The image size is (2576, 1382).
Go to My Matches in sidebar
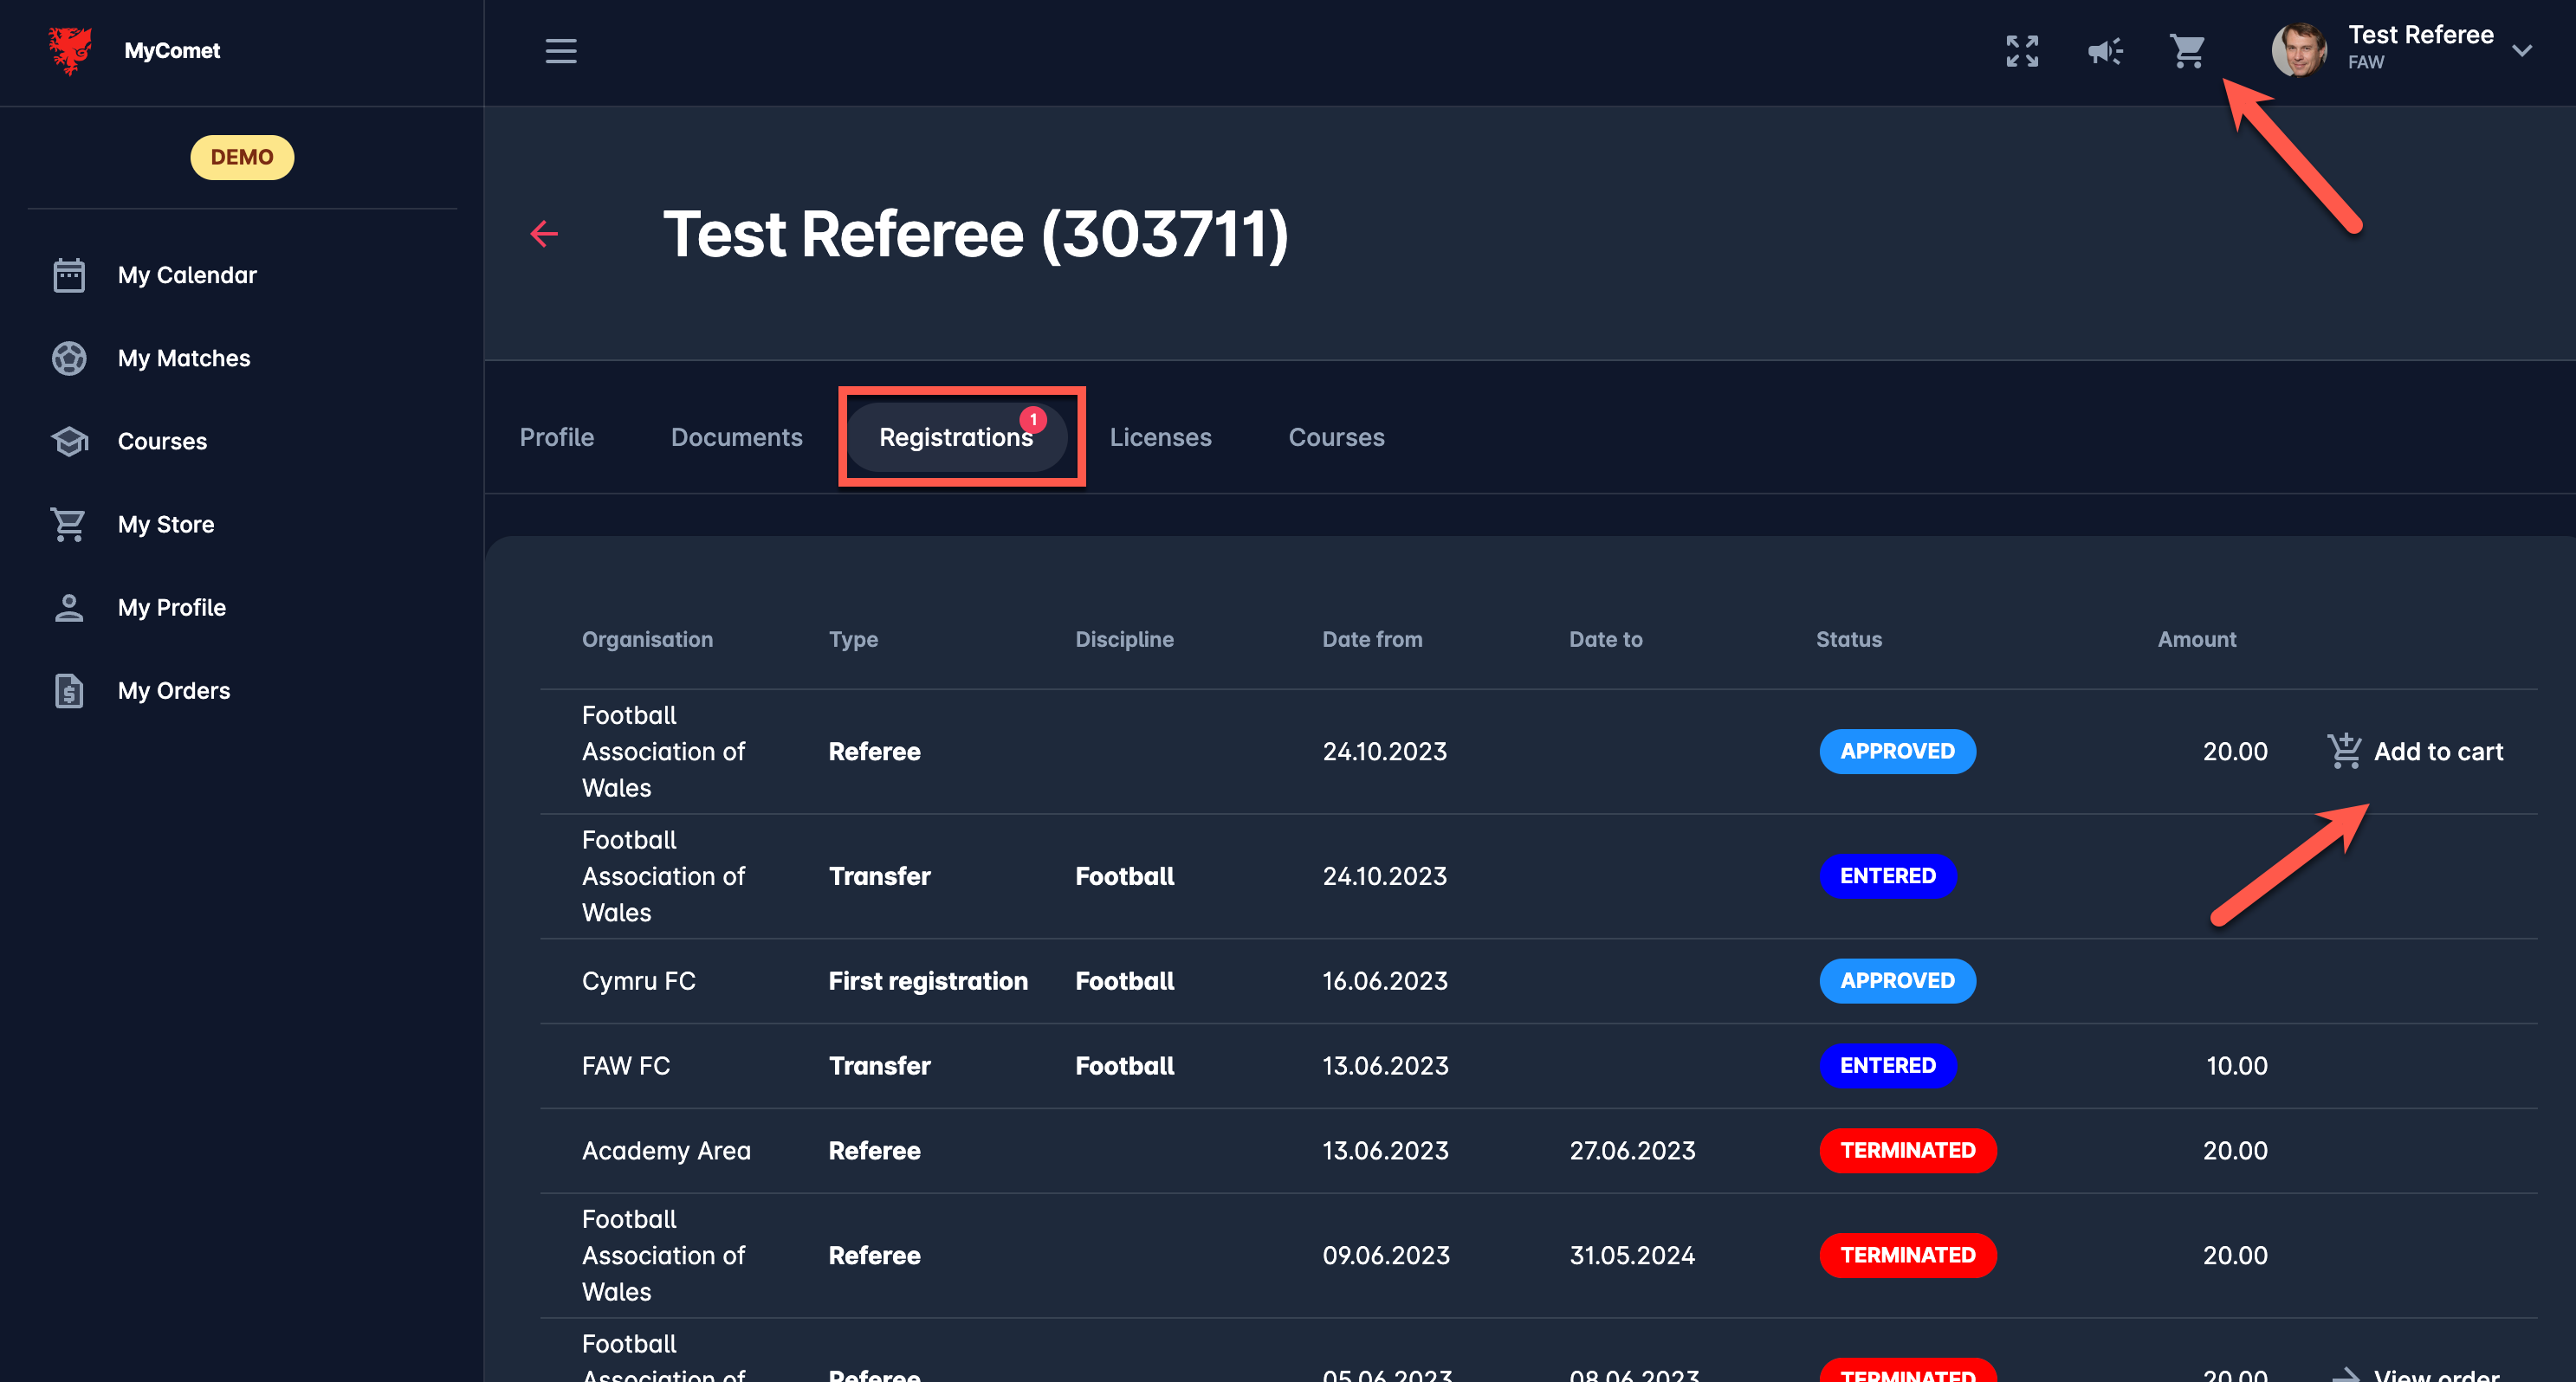pos(183,358)
